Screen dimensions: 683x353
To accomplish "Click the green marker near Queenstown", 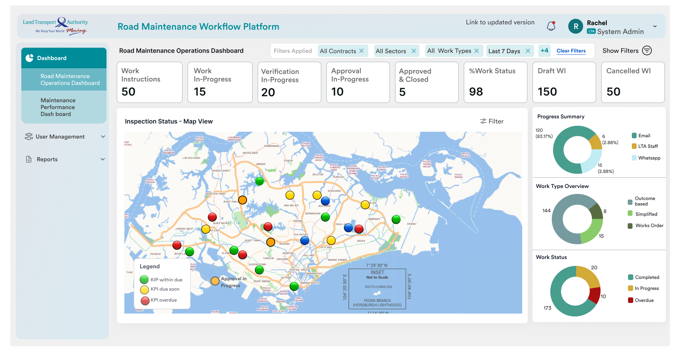I will pos(259,270).
